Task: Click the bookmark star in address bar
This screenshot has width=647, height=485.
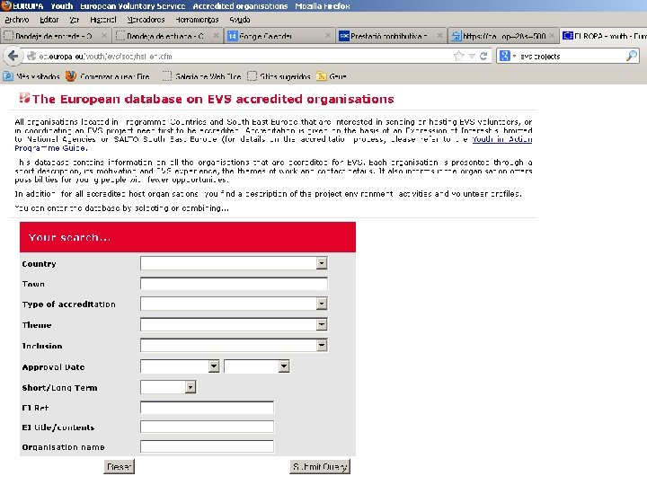Action: [458, 56]
